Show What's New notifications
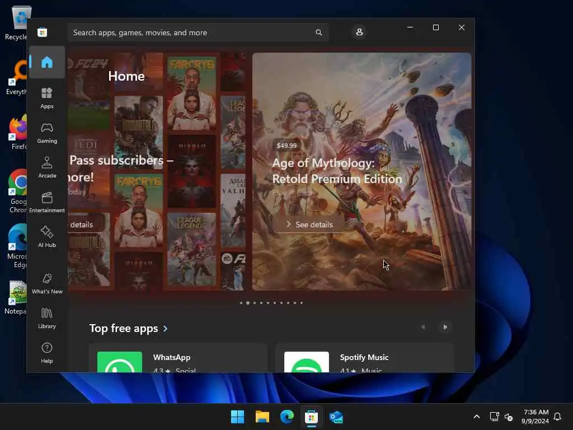 point(47,283)
